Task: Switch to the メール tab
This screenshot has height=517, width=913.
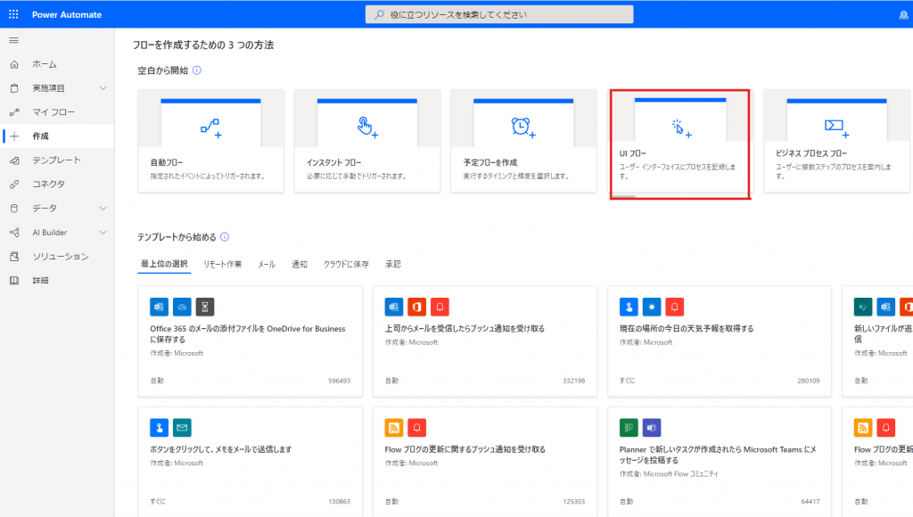Action: point(267,265)
